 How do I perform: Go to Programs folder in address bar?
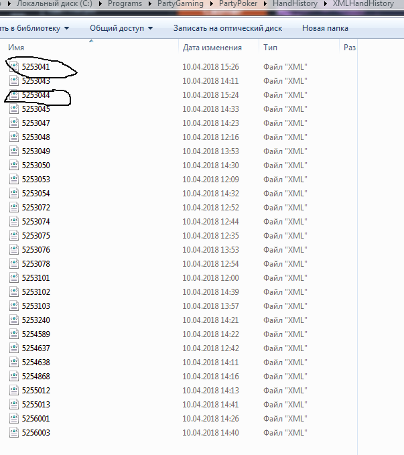point(125,4)
